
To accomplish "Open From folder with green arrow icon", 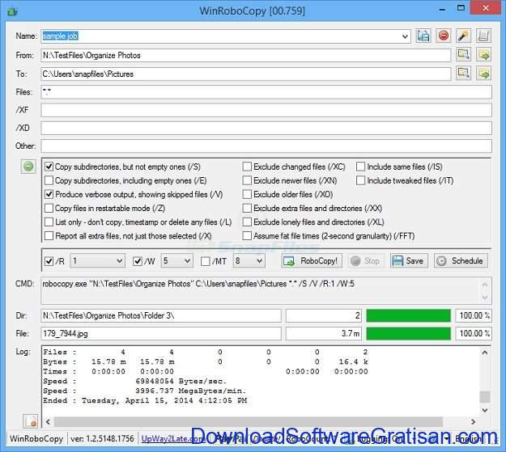I will (483, 54).
